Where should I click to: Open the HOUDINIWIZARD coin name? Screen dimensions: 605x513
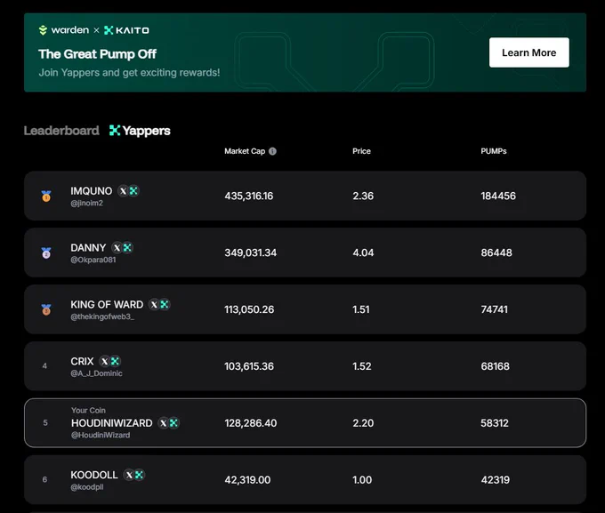coord(112,423)
